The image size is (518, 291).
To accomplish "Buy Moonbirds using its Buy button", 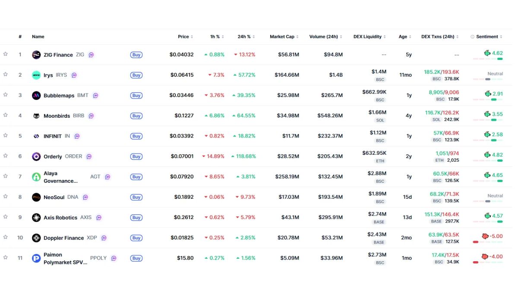I will point(136,116).
